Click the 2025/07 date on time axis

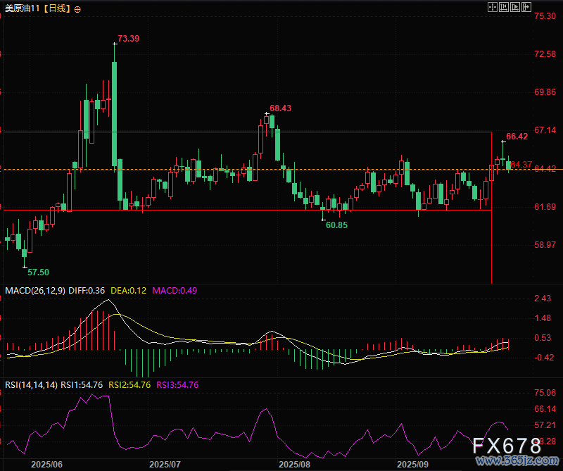pos(165,465)
